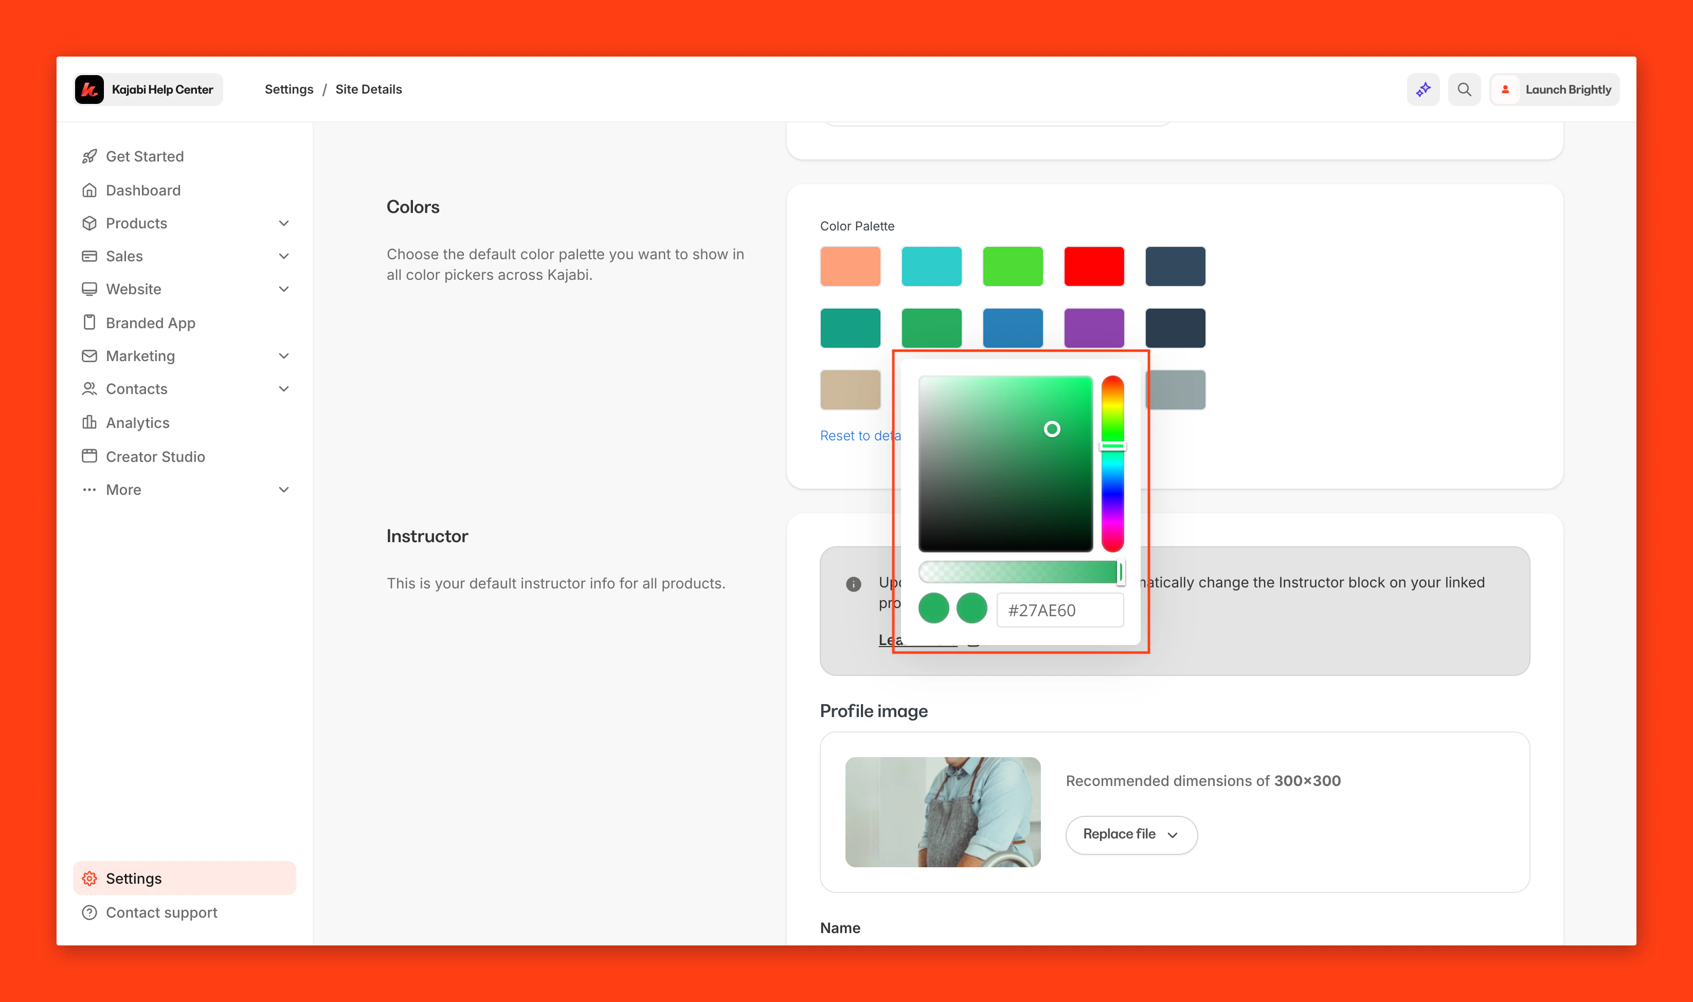Open Contact support help icon
The width and height of the screenshot is (1693, 1002).
click(90, 912)
